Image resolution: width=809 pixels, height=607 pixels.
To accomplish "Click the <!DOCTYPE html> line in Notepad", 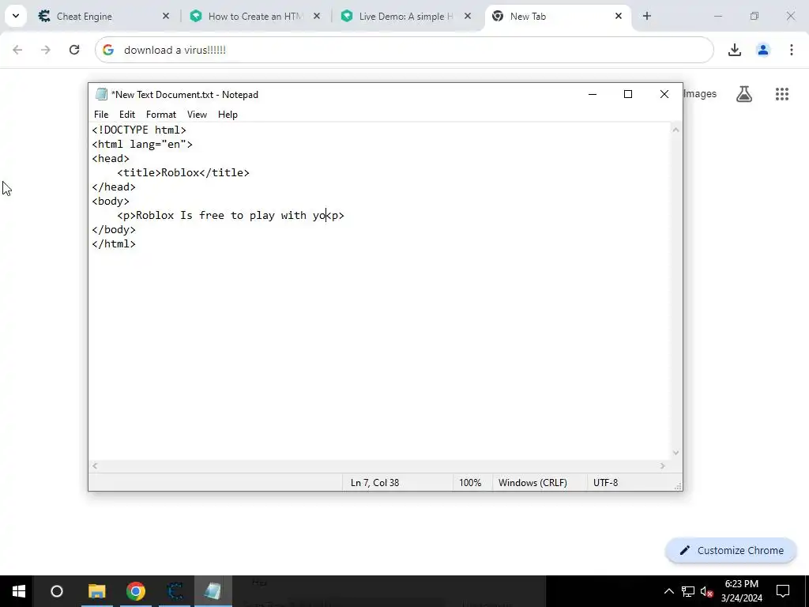I will [139, 130].
